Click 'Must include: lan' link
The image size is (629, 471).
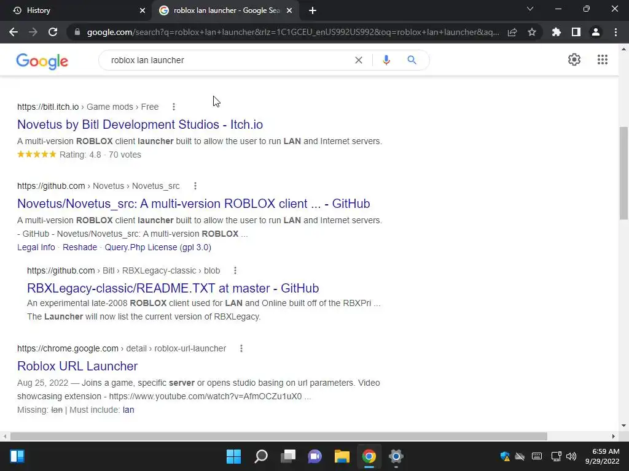[128, 410]
